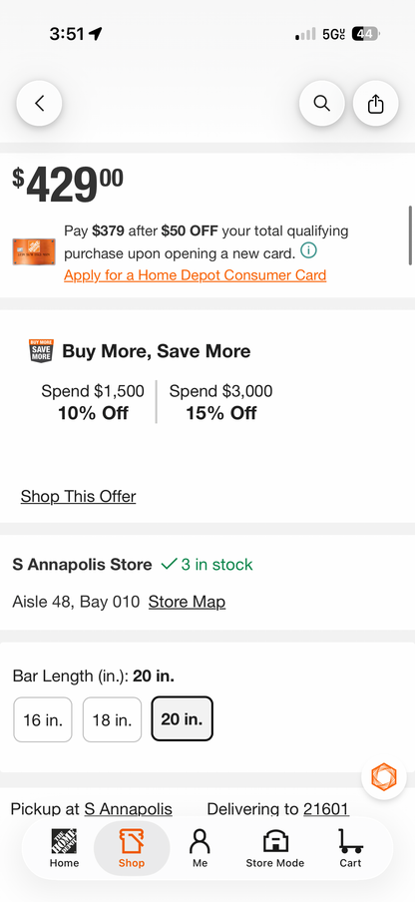Open the Cart icon
The width and height of the screenshot is (415, 902).
click(x=350, y=848)
